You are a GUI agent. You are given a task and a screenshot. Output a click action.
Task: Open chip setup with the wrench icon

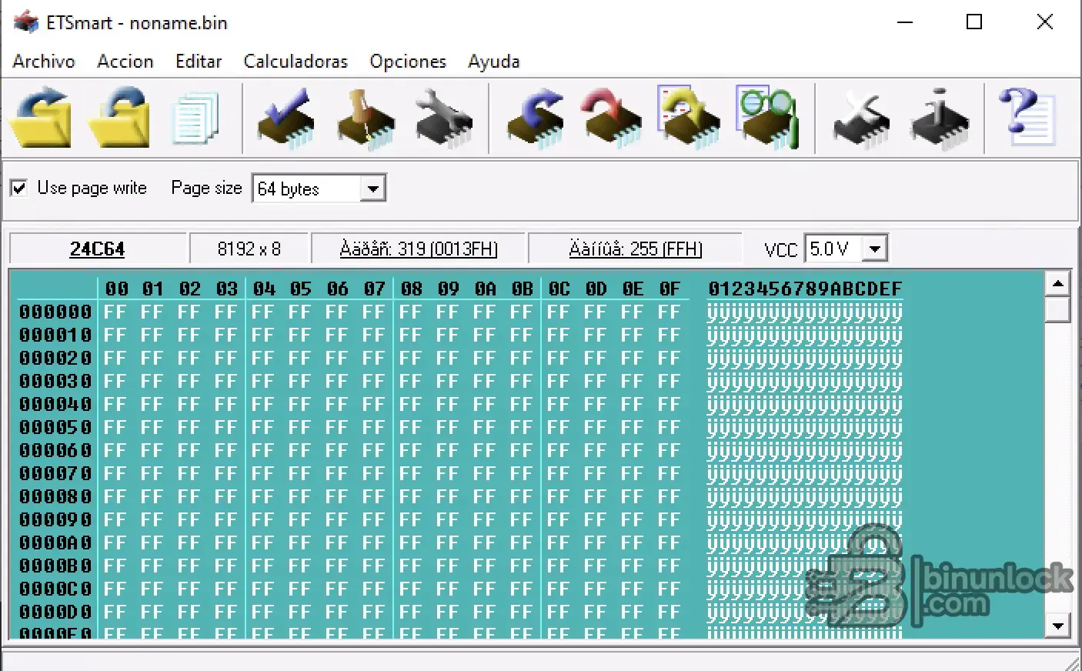point(445,118)
